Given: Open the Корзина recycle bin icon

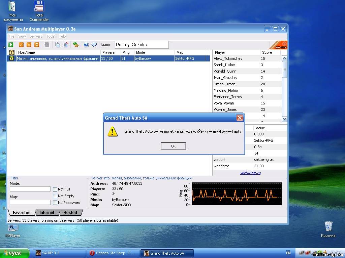Looking at the screenshot, I should pos(328,229).
